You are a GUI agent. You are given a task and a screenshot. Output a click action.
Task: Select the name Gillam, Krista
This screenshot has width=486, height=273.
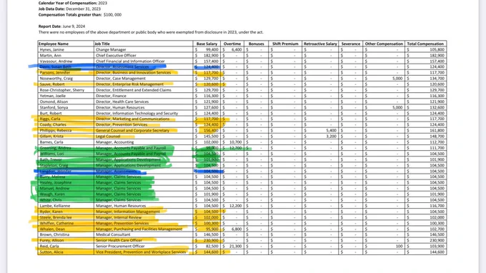click(x=51, y=136)
